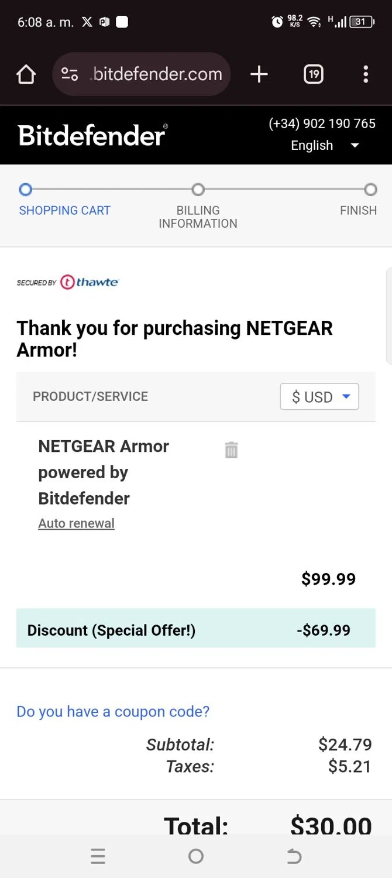The image size is (392, 878).
Task: Open a new tab with plus icon
Action: point(259,74)
